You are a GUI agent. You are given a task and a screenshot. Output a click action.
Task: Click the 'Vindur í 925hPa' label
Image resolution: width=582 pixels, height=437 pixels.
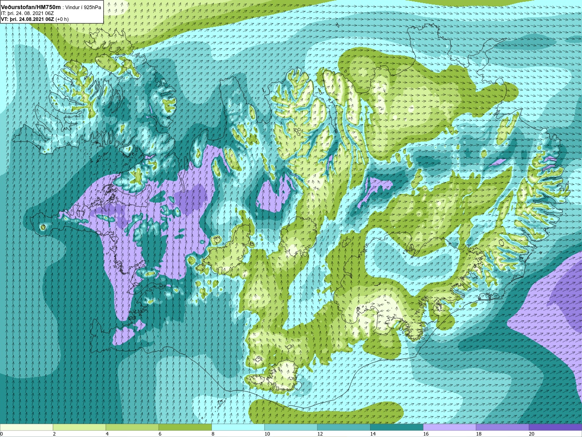[83, 8]
